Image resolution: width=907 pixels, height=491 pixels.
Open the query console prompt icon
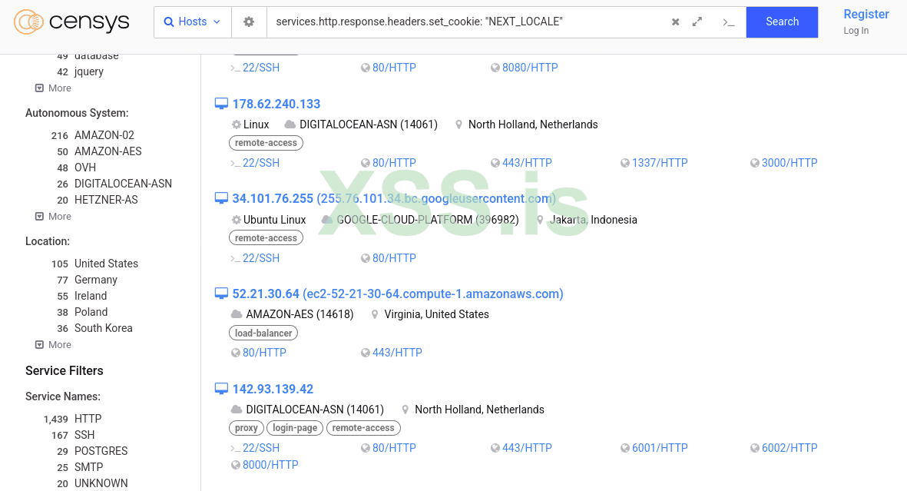tap(728, 22)
